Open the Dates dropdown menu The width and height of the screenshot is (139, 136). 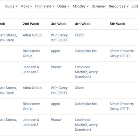coord(63,6)
